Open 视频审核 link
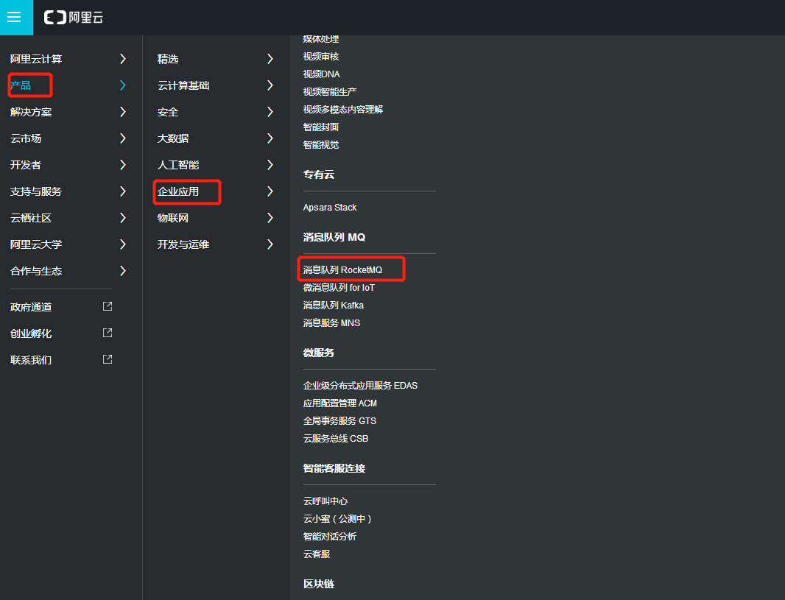The width and height of the screenshot is (785, 600). tap(321, 57)
